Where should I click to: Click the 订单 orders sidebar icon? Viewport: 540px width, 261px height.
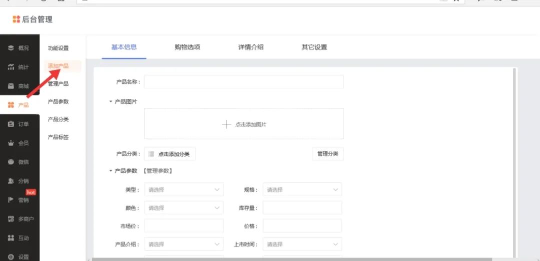click(x=10, y=124)
